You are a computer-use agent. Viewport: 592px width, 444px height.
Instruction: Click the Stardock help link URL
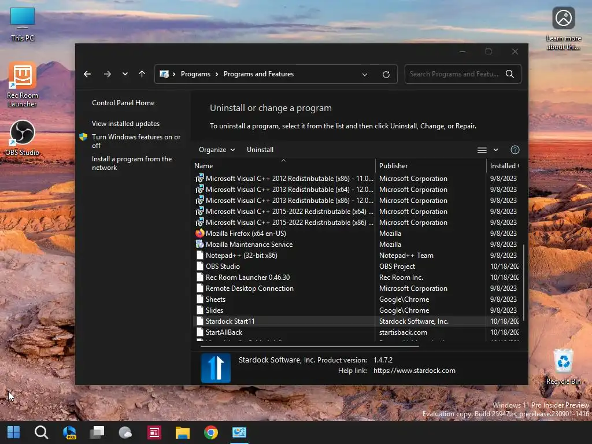(414, 371)
